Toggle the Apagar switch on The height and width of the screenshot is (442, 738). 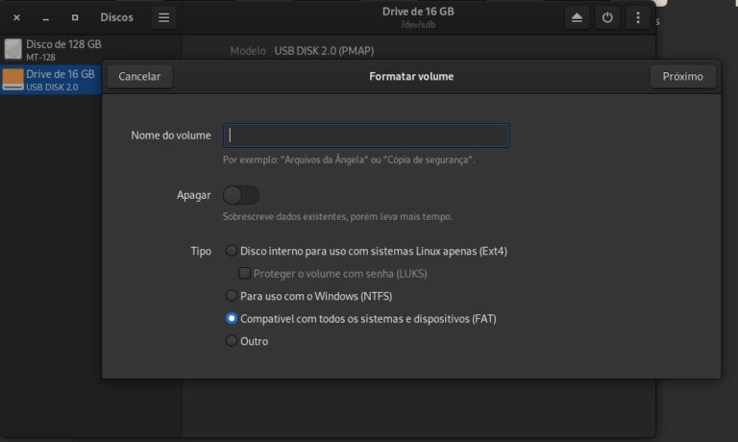click(241, 195)
